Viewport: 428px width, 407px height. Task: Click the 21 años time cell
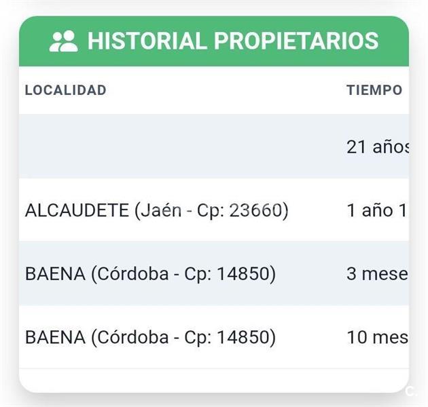click(378, 147)
